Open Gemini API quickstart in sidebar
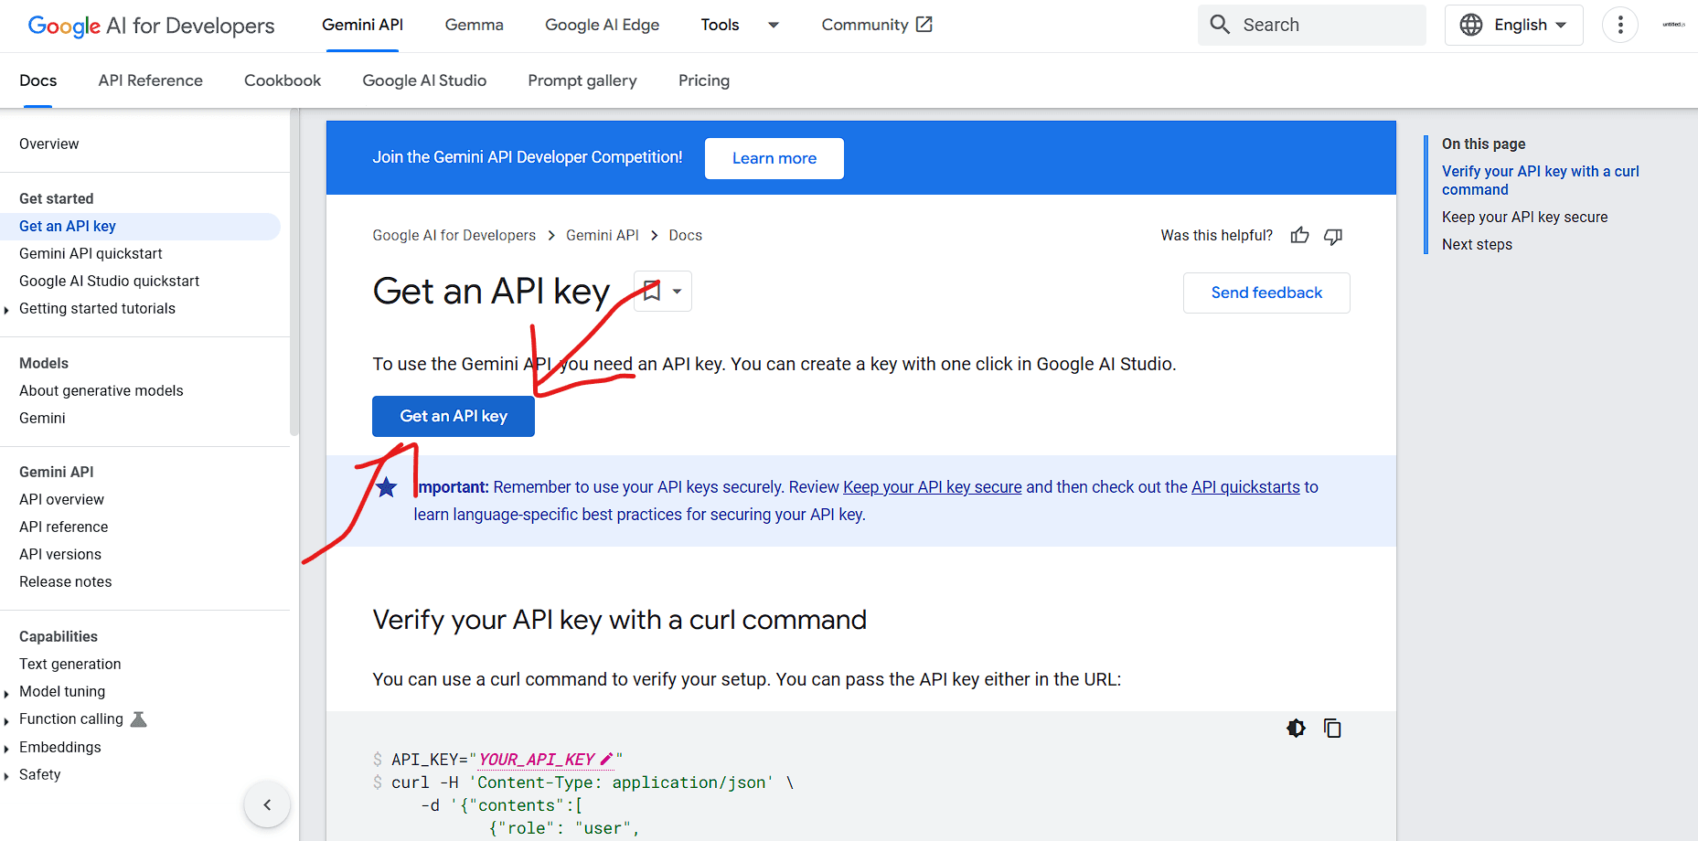The width and height of the screenshot is (1698, 841). (x=91, y=253)
